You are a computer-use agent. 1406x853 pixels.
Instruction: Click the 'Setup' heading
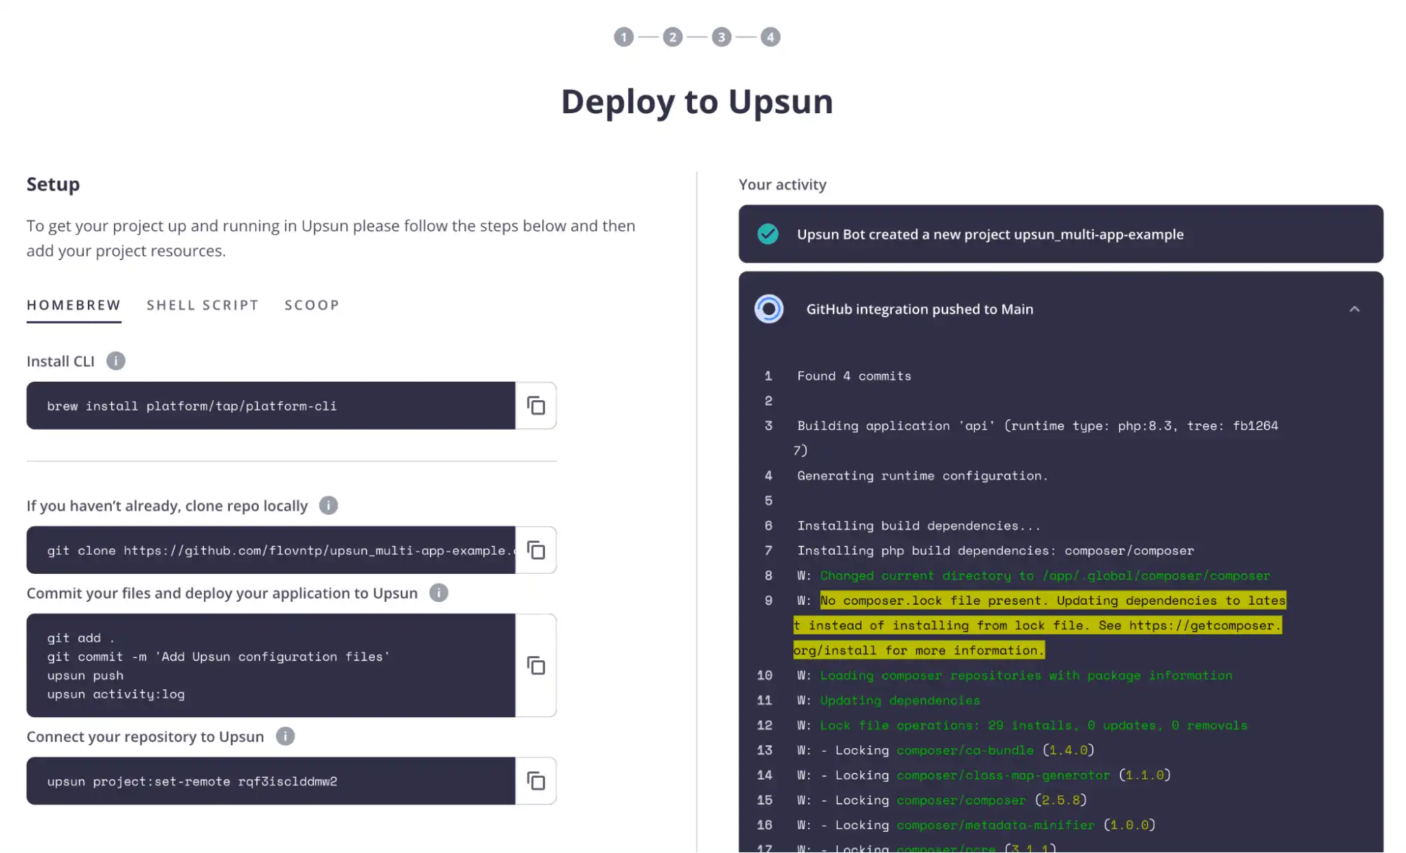pyautogui.click(x=53, y=184)
